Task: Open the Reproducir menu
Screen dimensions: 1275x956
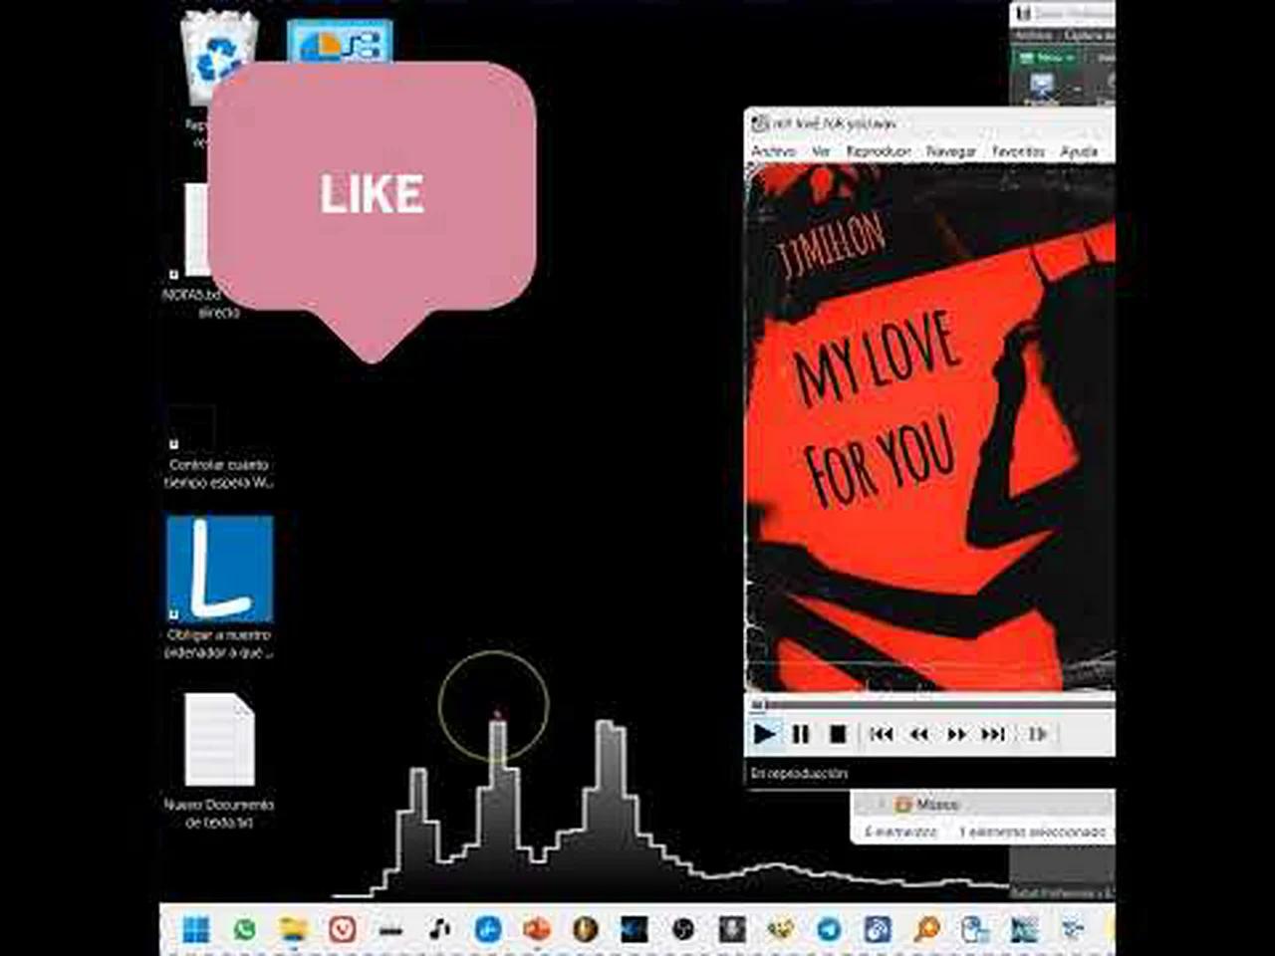Action: click(x=877, y=151)
